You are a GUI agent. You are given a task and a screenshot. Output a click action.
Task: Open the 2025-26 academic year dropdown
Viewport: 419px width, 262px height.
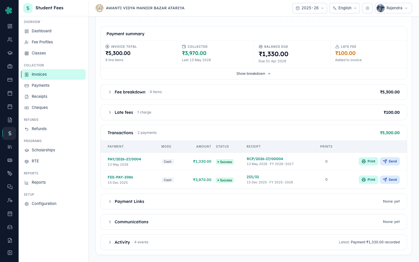pyautogui.click(x=310, y=8)
